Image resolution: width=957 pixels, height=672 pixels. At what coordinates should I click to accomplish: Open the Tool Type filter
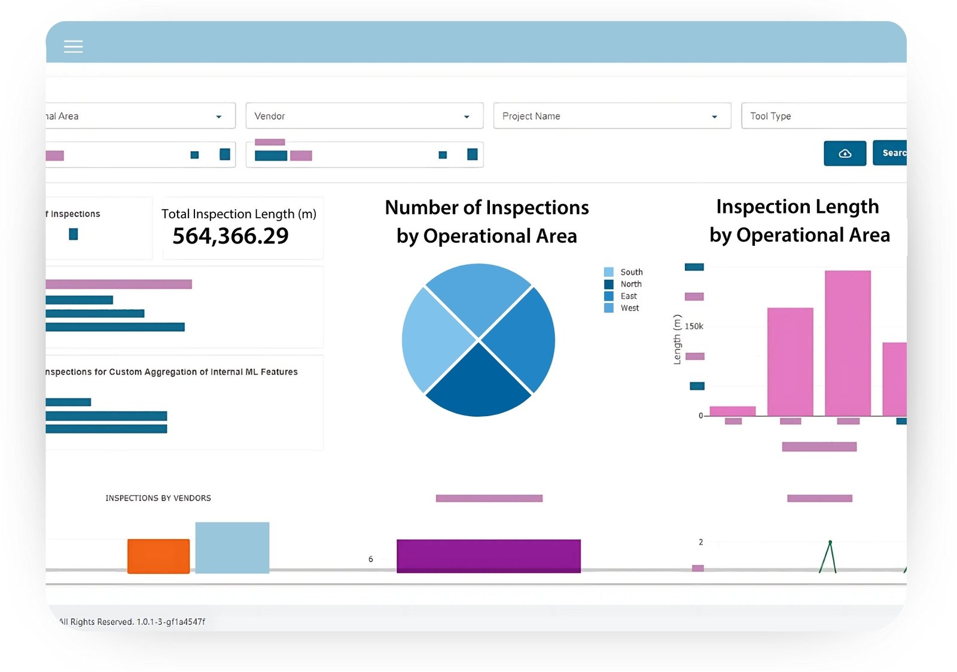(x=823, y=116)
